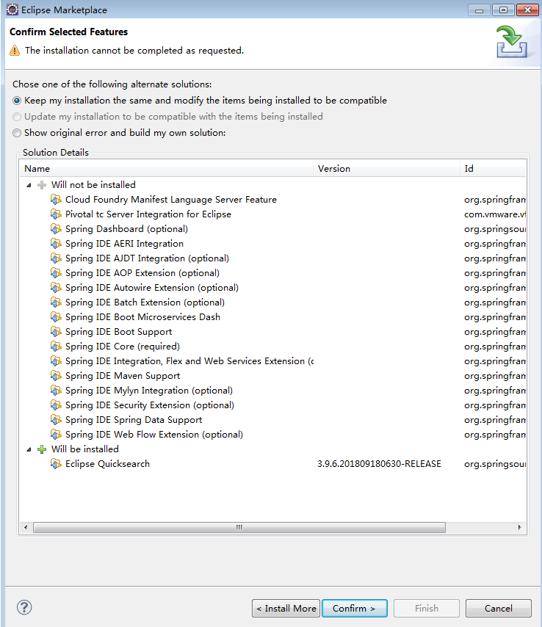
Task: Click the com.vmware Id cell
Action: 495,214
